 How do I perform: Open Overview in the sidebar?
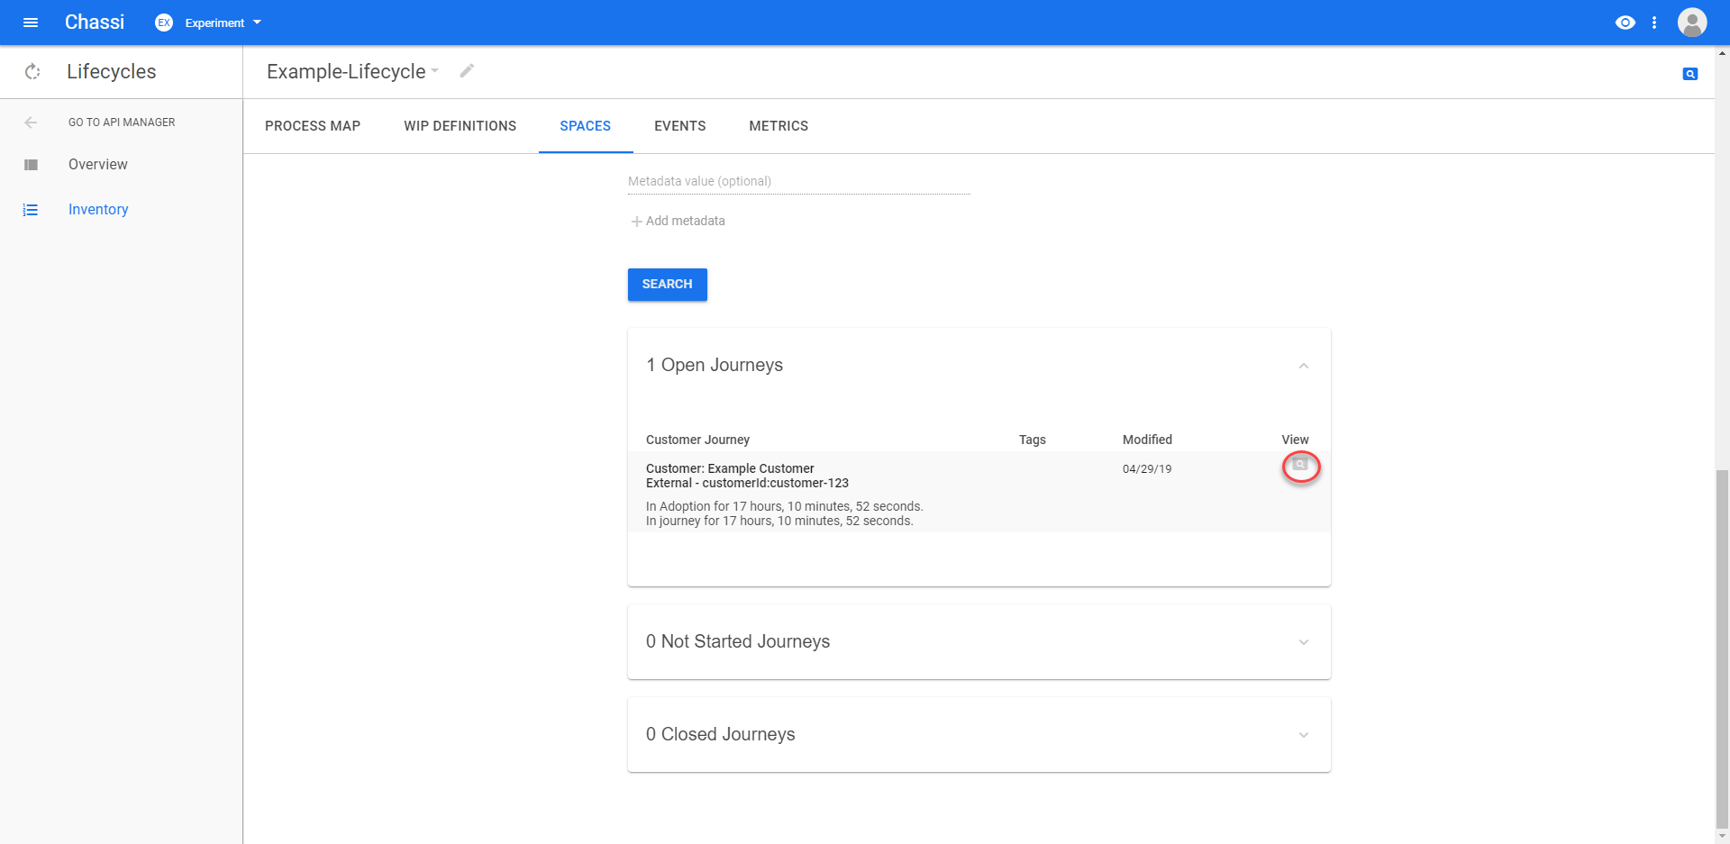click(x=98, y=164)
